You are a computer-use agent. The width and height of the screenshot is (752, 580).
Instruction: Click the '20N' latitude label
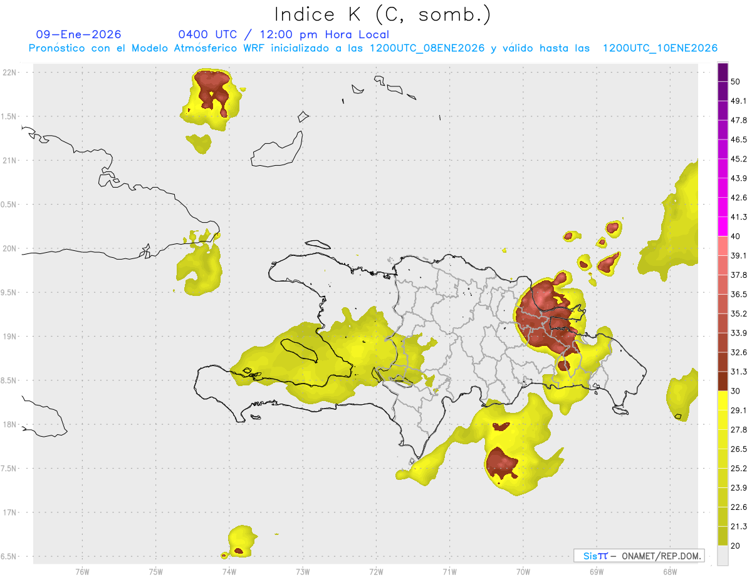(x=9, y=248)
